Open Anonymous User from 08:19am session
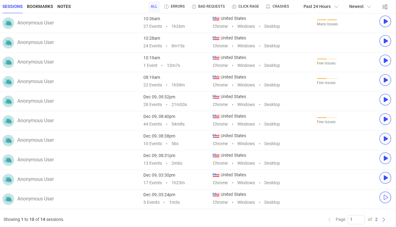 coord(35,82)
